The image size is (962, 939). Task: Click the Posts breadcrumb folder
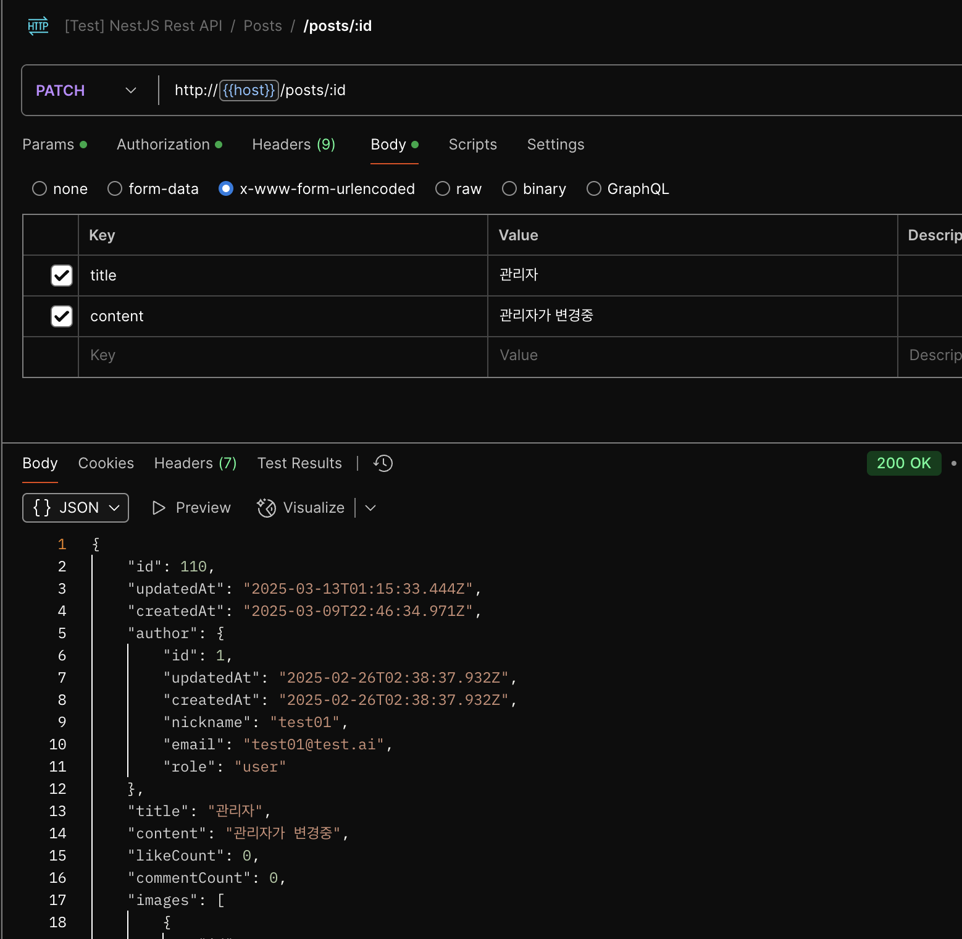(x=263, y=26)
